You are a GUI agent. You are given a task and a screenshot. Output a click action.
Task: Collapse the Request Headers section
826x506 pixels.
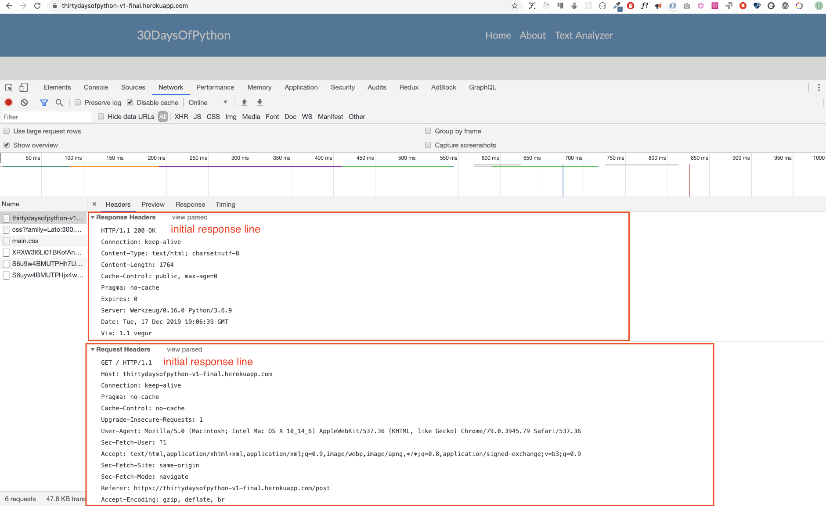(93, 349)
